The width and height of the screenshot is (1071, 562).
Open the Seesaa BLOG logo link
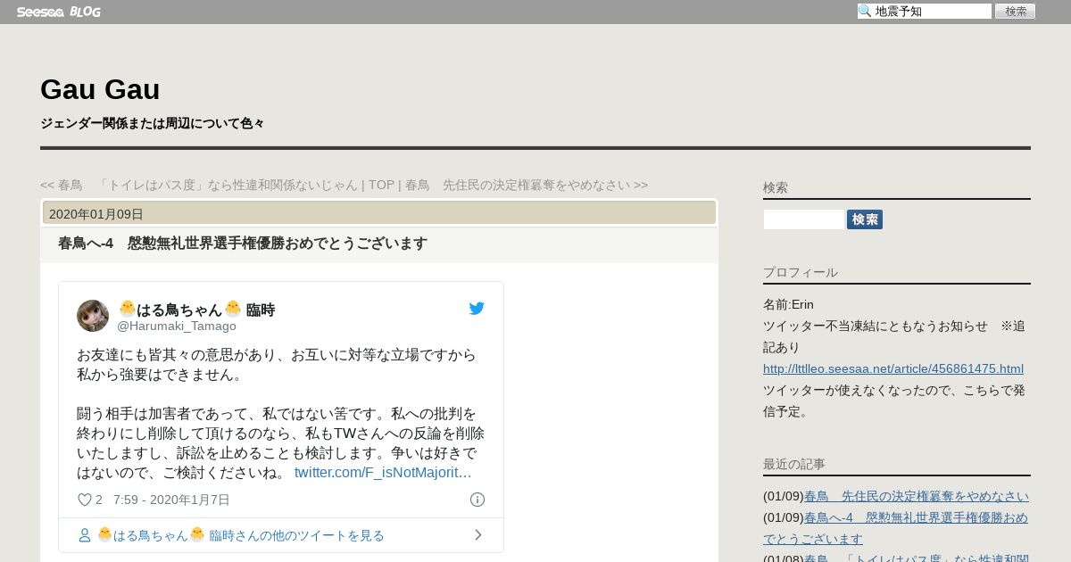59,12
